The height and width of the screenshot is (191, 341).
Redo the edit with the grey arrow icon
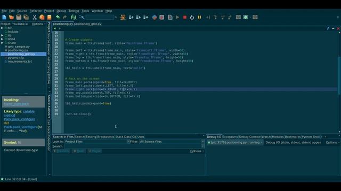(65, 17)
